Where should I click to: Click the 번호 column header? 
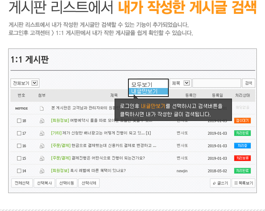(x=22, y=95)
